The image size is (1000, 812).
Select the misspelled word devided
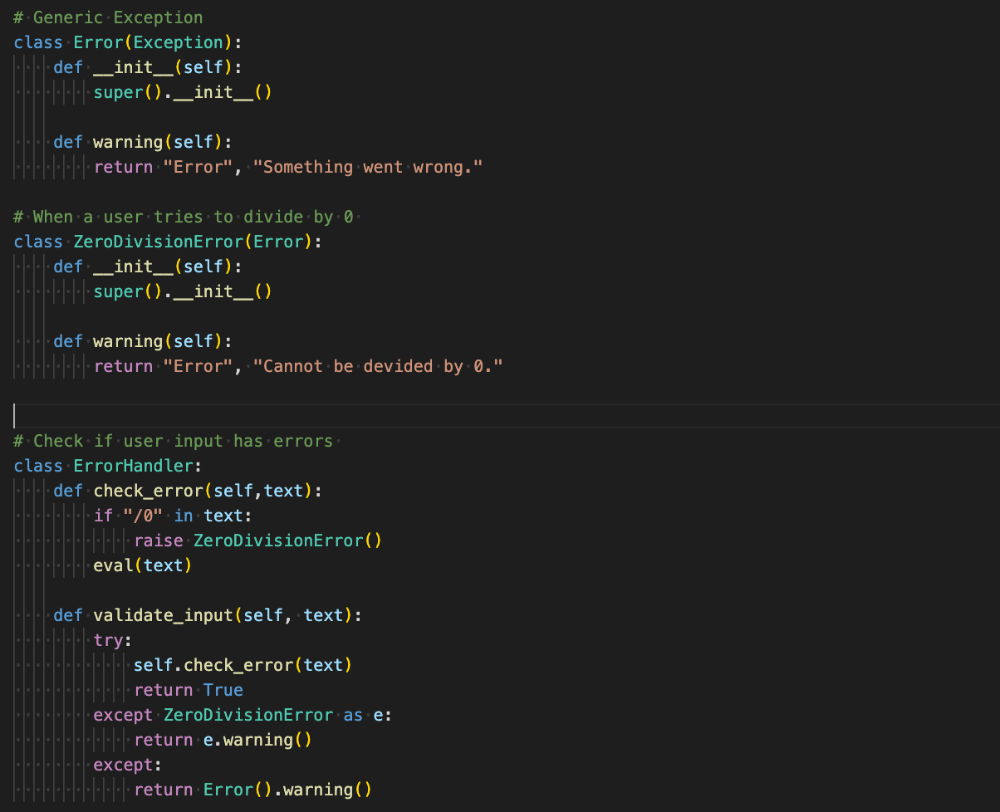click(398, 365)
